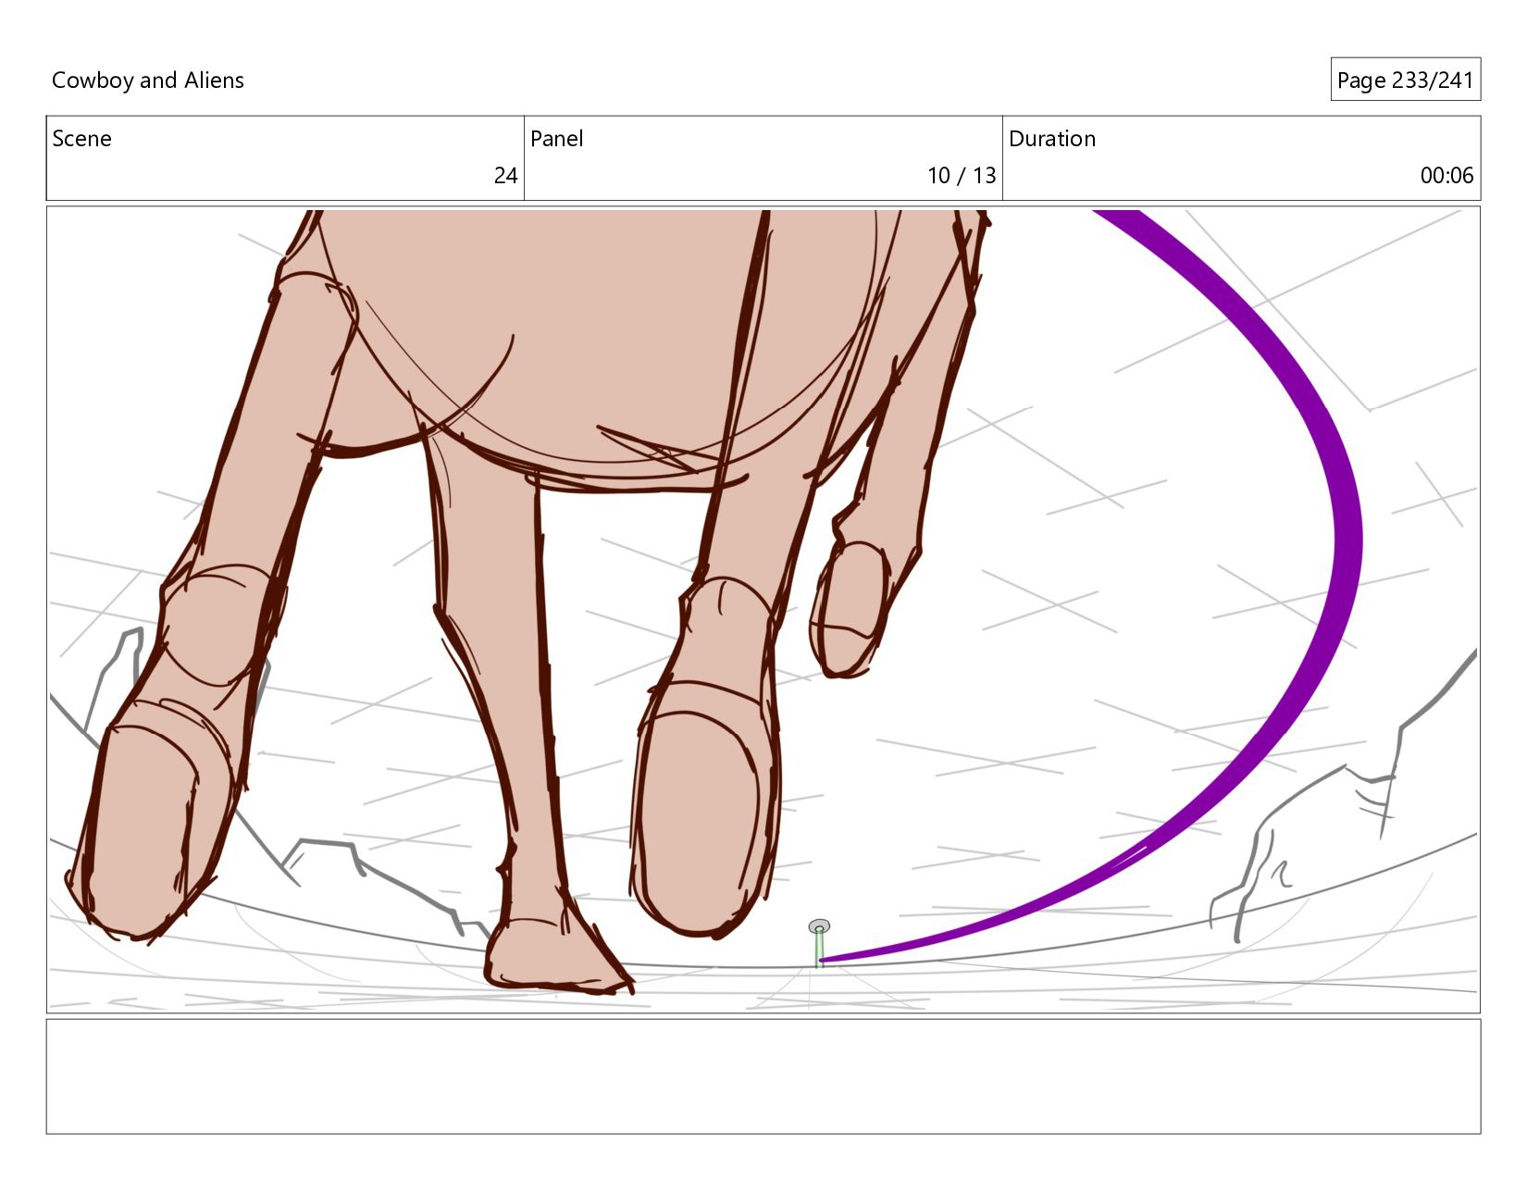
Task: Click the 'Duration' header label
Action: 1052,139
